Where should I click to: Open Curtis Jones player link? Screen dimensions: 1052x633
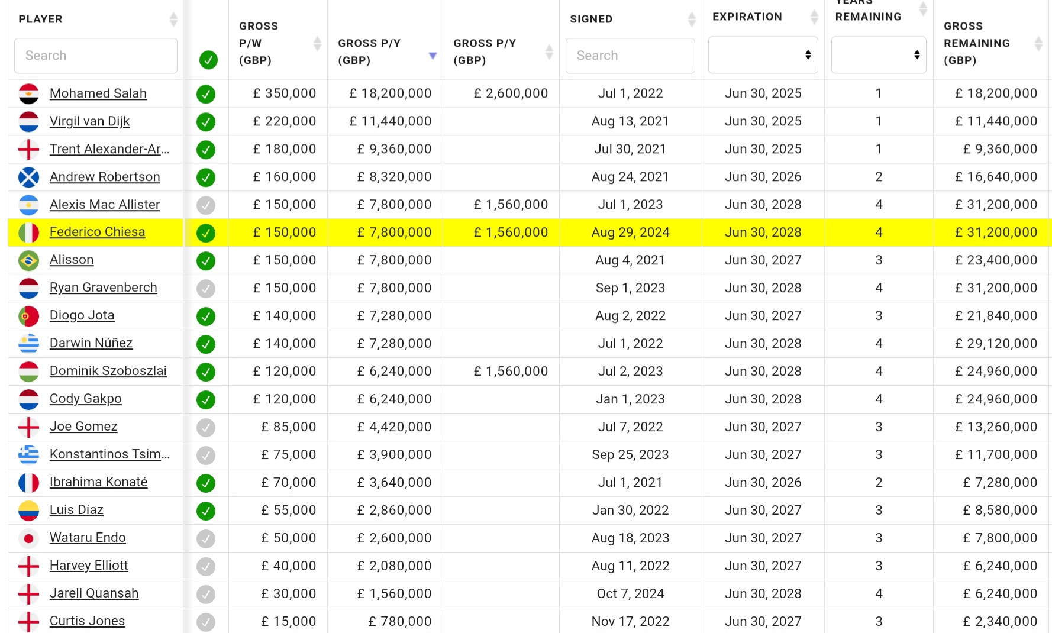click(x=87, y=621)
